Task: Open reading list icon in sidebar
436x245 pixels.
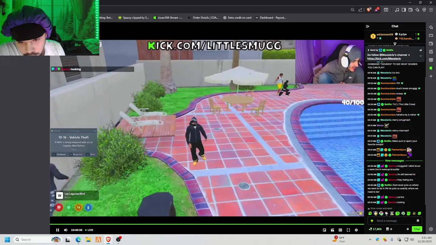Action: pos(431,60)
